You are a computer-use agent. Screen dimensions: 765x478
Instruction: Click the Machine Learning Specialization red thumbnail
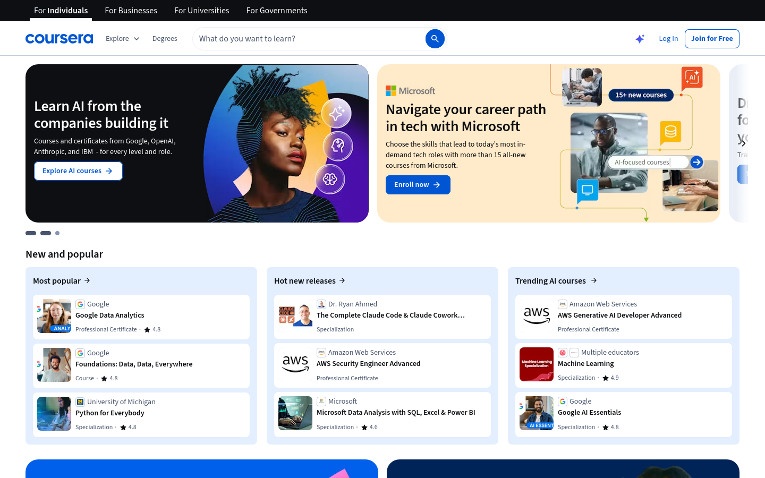pos(537,364)
